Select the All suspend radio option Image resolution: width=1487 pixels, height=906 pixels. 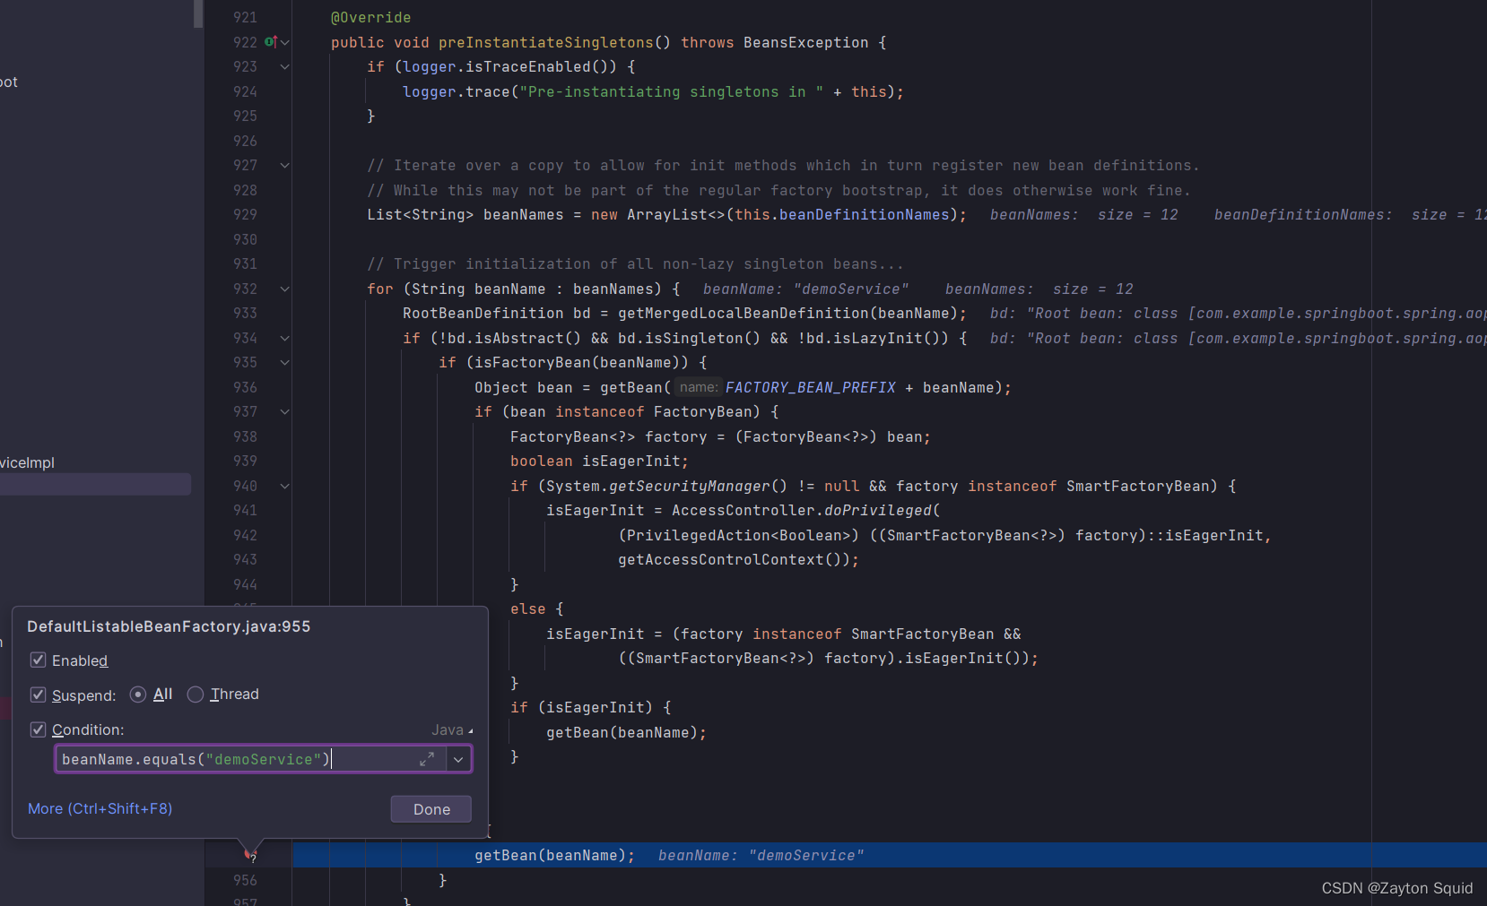pos(138,695)
